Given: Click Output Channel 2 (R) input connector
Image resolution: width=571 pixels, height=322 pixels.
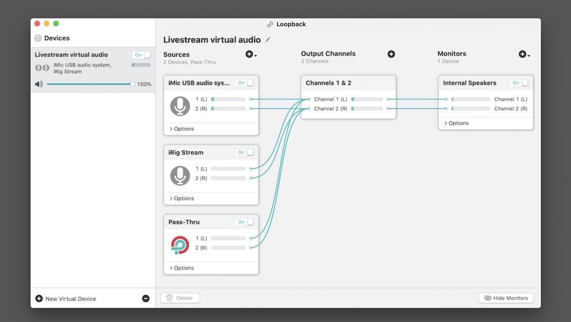Looking at the screenshot, I should pos(309,109).
